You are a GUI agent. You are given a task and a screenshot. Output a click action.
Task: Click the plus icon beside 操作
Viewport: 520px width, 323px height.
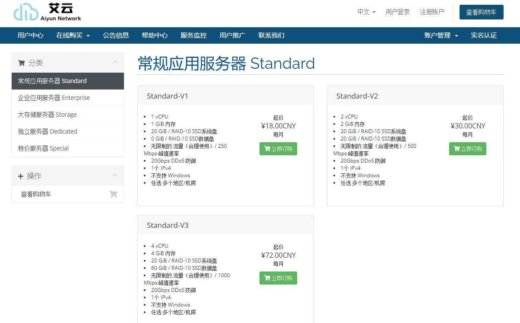tap(20, 176)
